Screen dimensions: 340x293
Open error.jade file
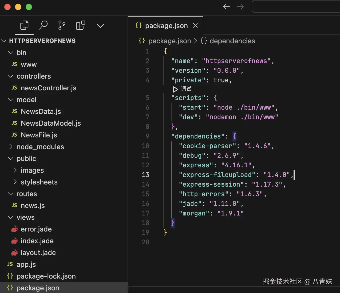click(x=36, y=229)
